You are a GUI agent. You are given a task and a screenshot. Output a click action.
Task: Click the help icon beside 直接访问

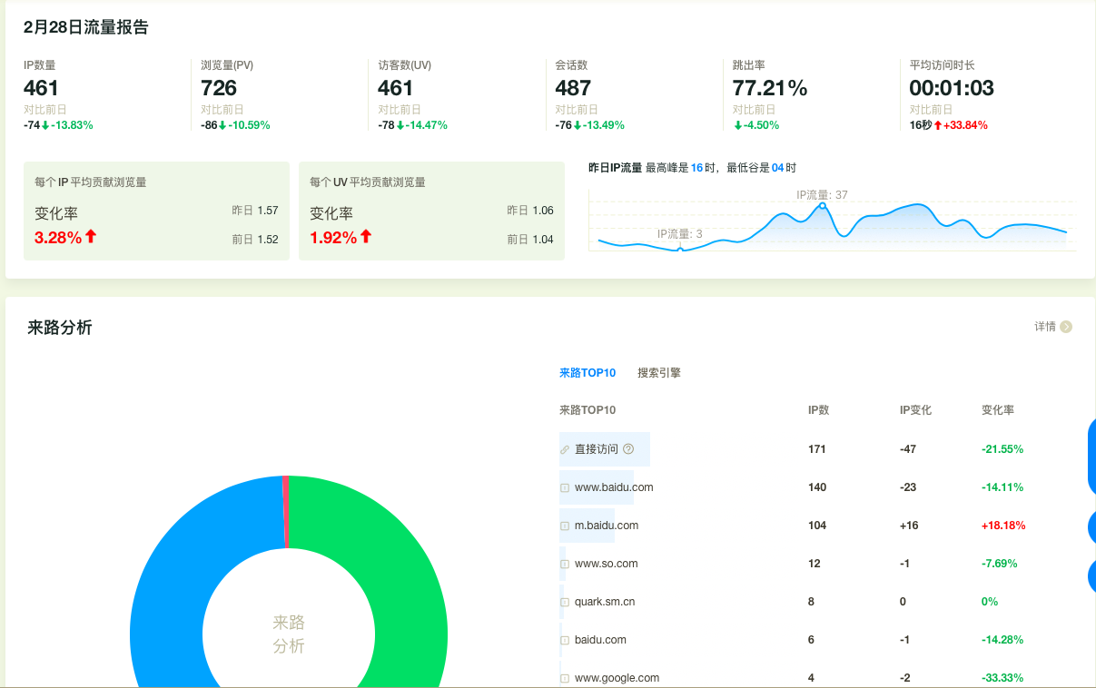pos(628,449)
